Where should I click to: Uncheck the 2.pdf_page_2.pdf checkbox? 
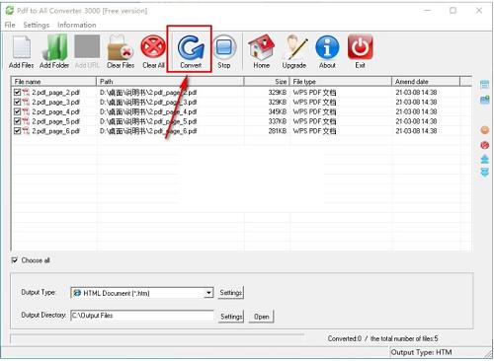click(17, 93)
